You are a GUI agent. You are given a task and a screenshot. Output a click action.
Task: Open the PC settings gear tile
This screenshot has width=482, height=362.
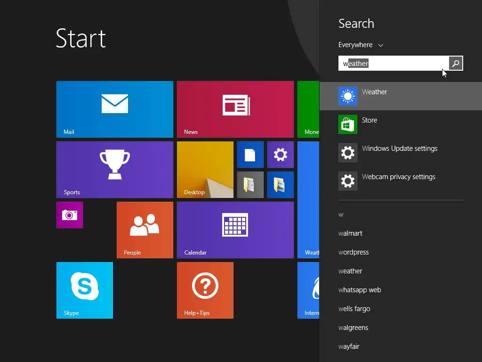(281, 155)
